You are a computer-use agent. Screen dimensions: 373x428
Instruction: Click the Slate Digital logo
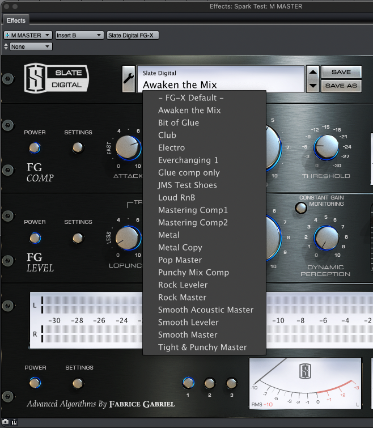coord(57,78)
